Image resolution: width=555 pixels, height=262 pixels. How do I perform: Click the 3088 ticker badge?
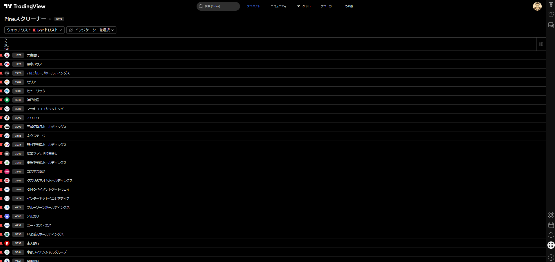[18, 109]
